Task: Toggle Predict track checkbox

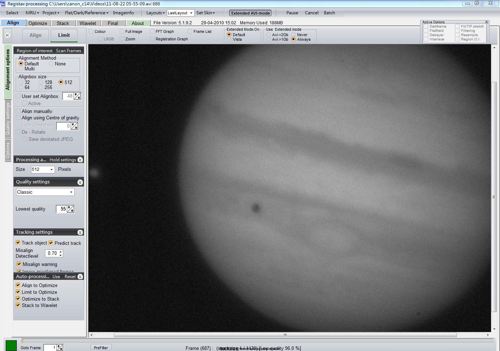Action: 51,243
